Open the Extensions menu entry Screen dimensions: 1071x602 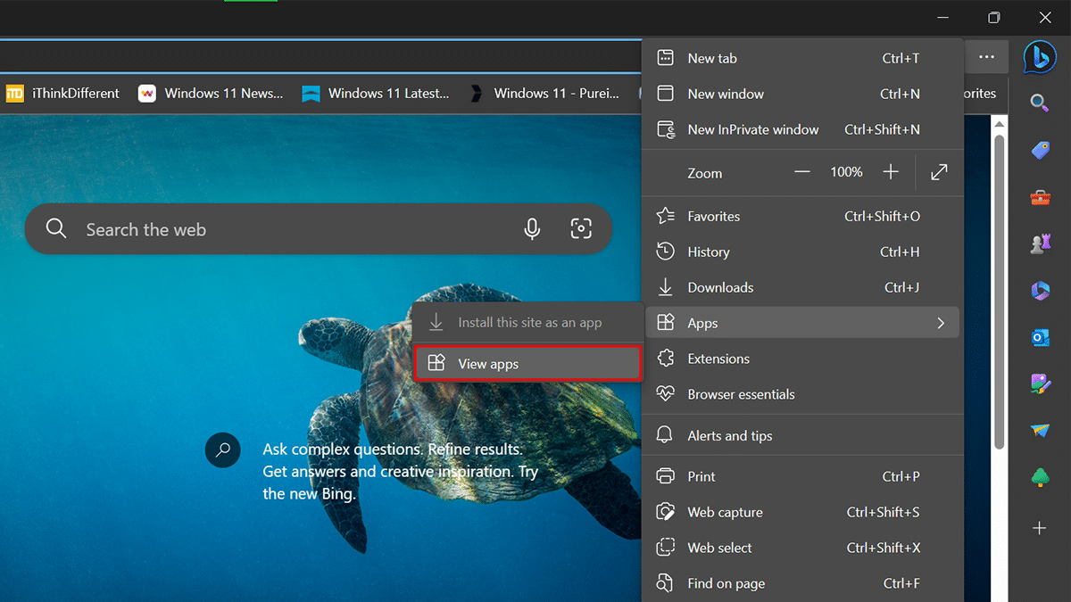click(718, 359)
